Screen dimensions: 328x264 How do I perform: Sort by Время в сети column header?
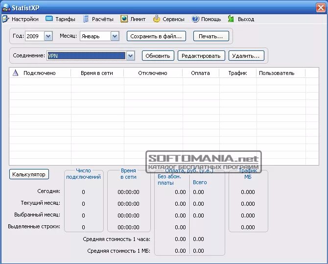pos(97,73)
